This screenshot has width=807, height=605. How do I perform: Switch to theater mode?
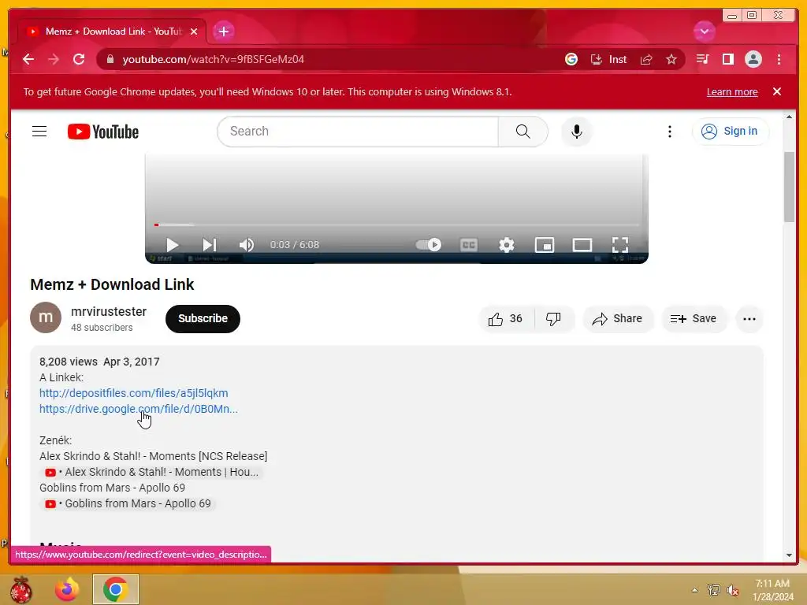click(582, 245)
